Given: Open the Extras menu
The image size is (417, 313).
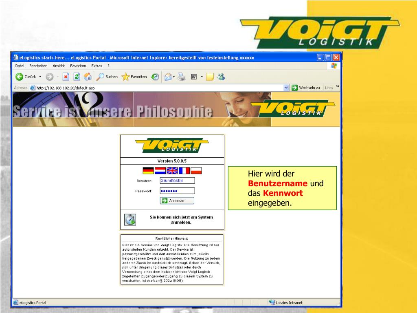Looking at the screenshot, I should 97,66.
